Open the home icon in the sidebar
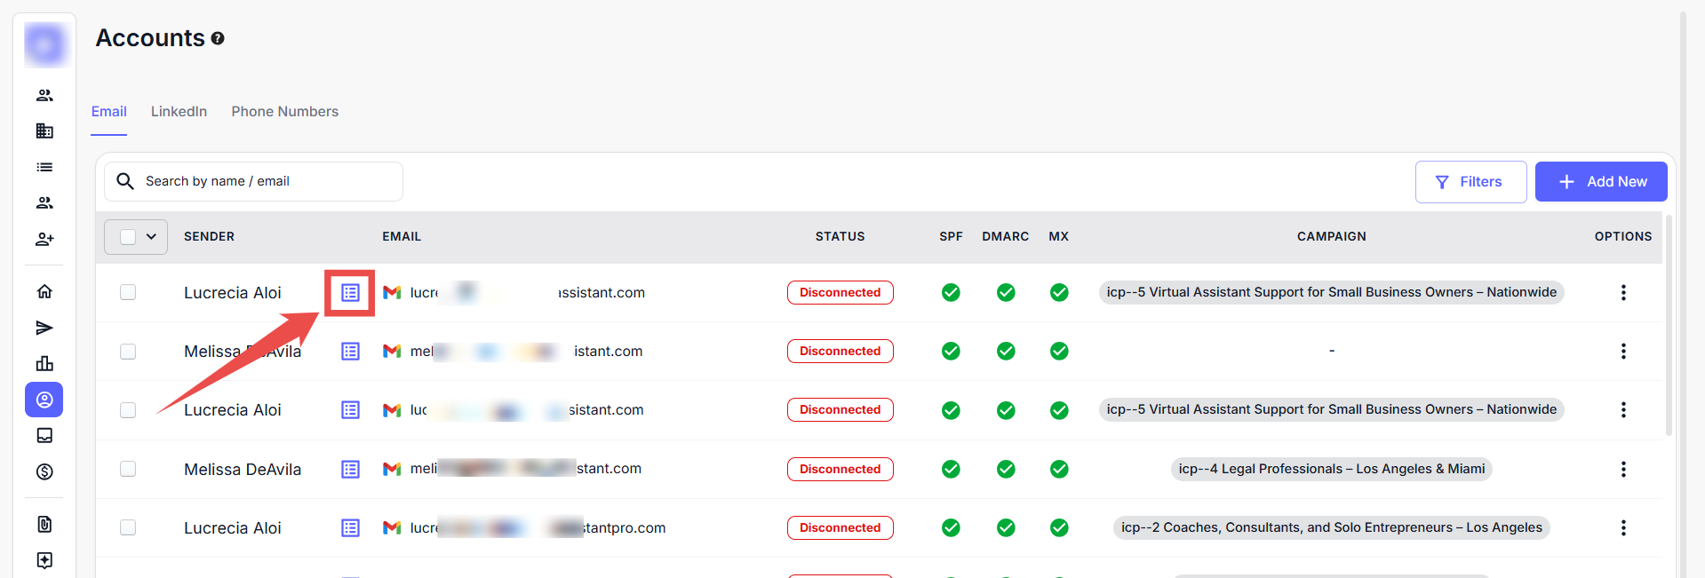 [44, 291]
